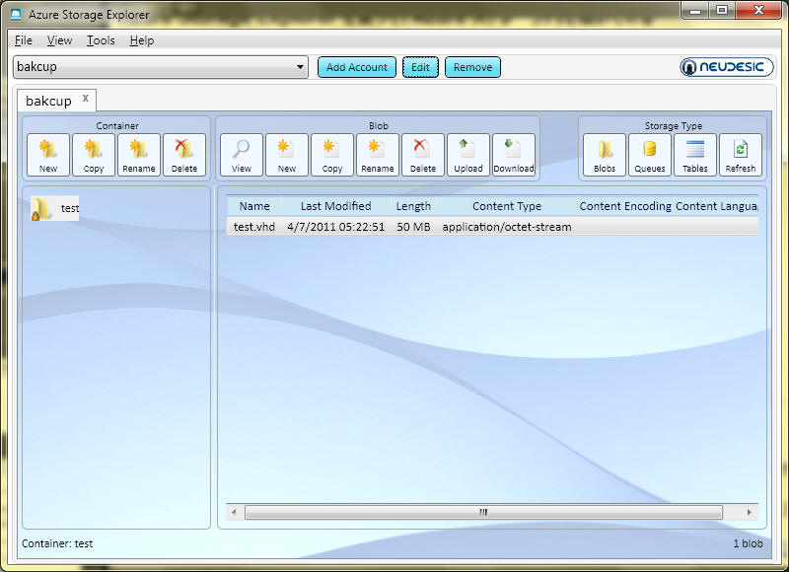Viewport: 789px width, 572px height.
Task: Sort blobs by Content Language column
Action: click(716, 206)
